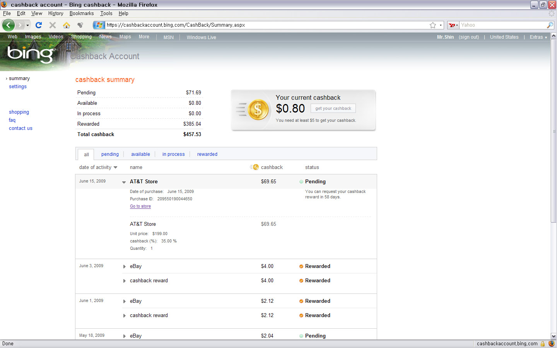The width and height of the screenshot is (557, 348).
Task: Open Maps in the Bing bar
Action: (125, 37)
